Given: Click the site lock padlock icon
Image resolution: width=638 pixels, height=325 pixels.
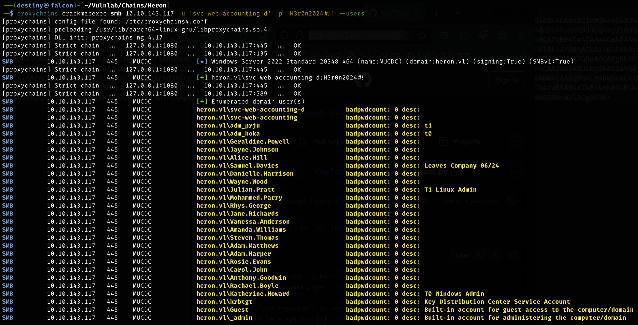Looking at the screenshot, I should coord(299,35).
